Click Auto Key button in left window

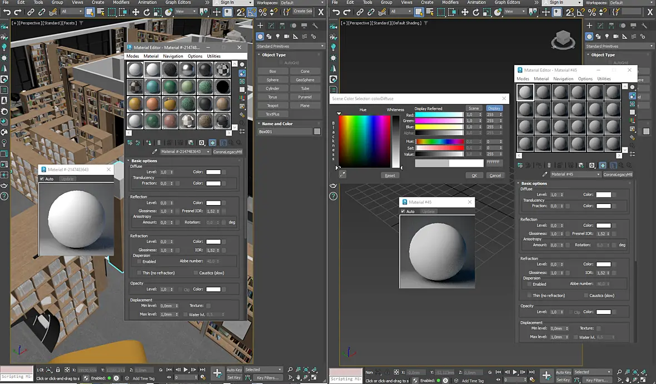pos(234,370)
